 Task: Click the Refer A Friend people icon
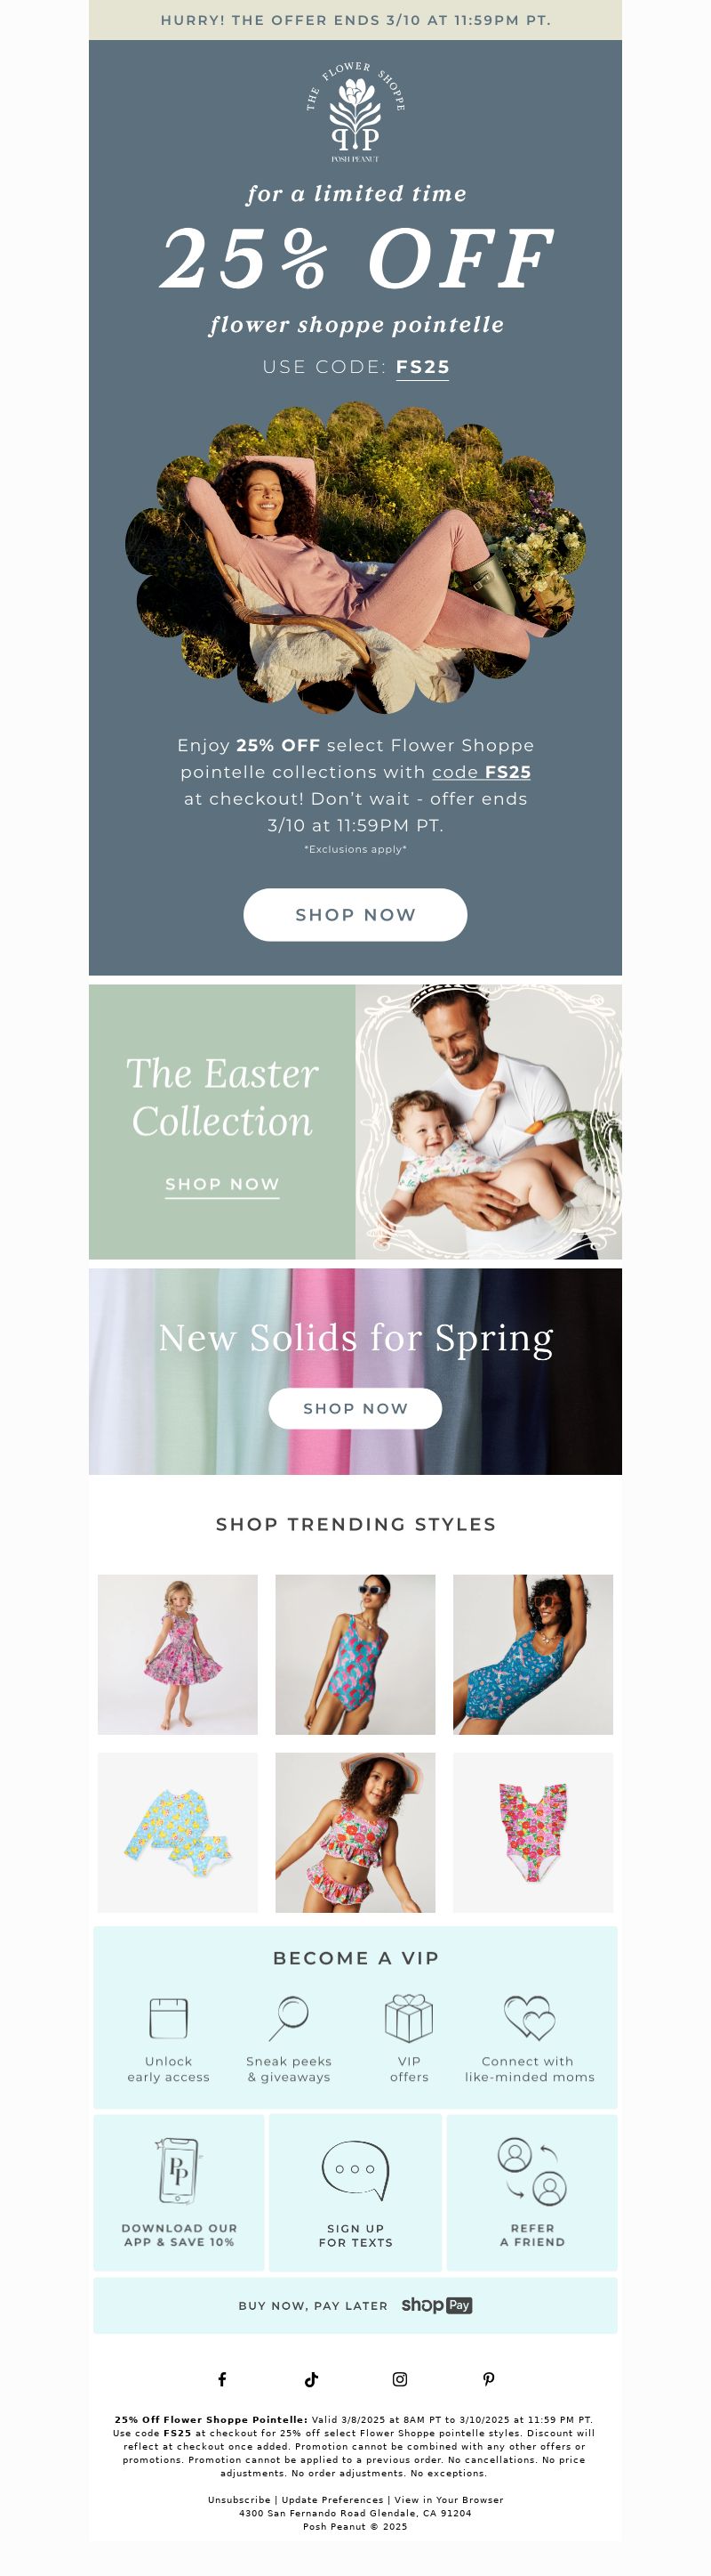click(x=531, y=2171)
